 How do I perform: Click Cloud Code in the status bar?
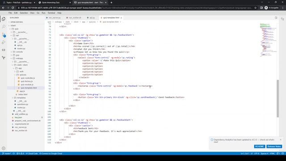[32, 153]
